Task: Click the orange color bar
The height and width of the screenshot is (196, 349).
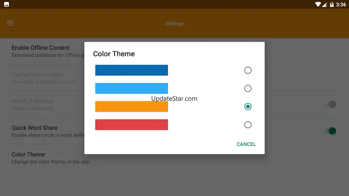Action: pos(131,107)
